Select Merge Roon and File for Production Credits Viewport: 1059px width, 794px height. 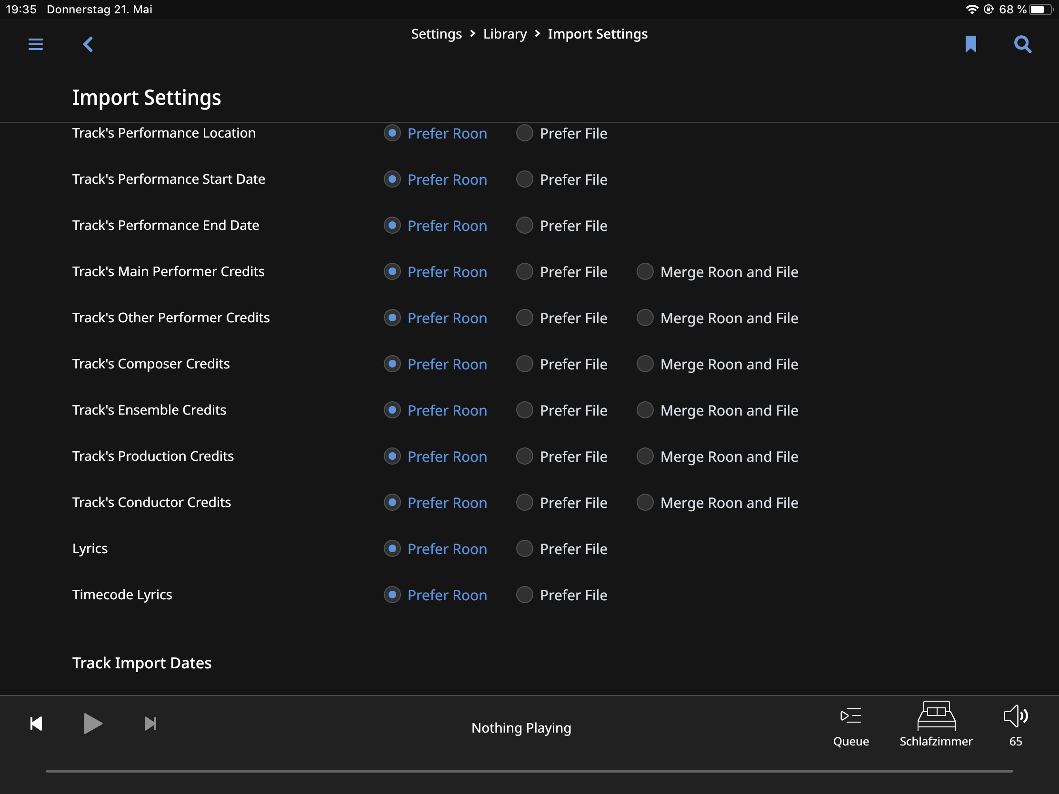pos(717,457)
